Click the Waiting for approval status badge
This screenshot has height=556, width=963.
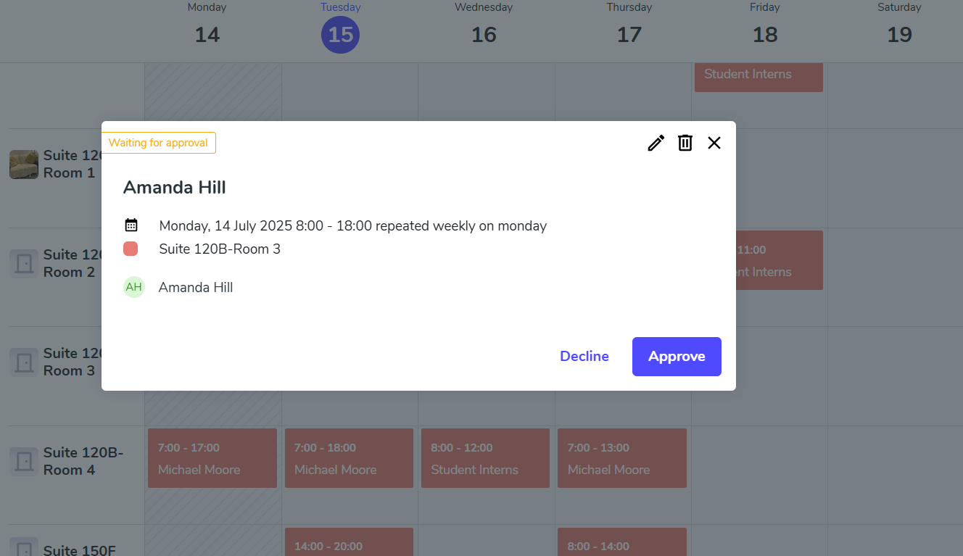tap(159, 143)
